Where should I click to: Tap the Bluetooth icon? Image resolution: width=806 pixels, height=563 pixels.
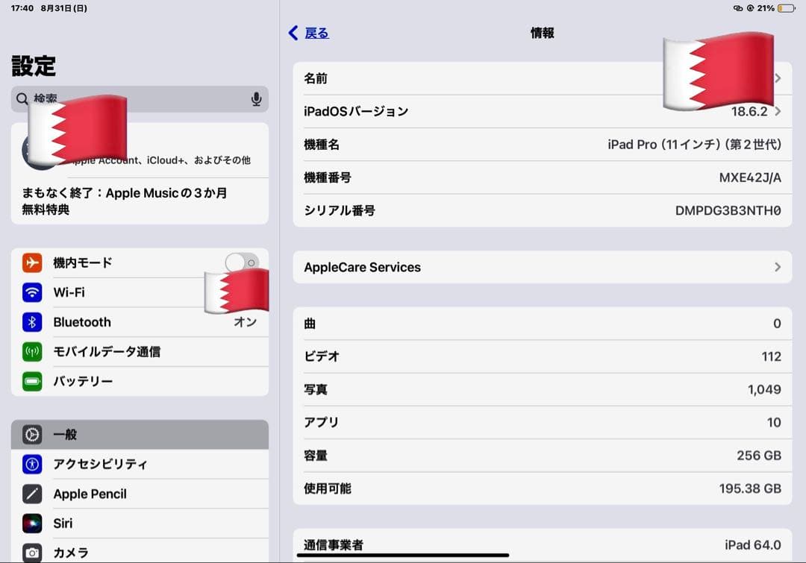point(31,322)
